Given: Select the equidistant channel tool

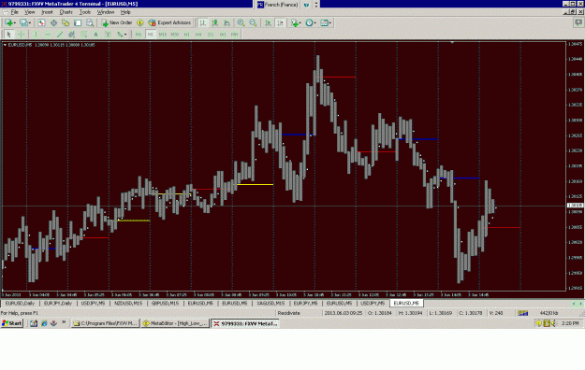Looking at the screenshot, I should point(72,35).
